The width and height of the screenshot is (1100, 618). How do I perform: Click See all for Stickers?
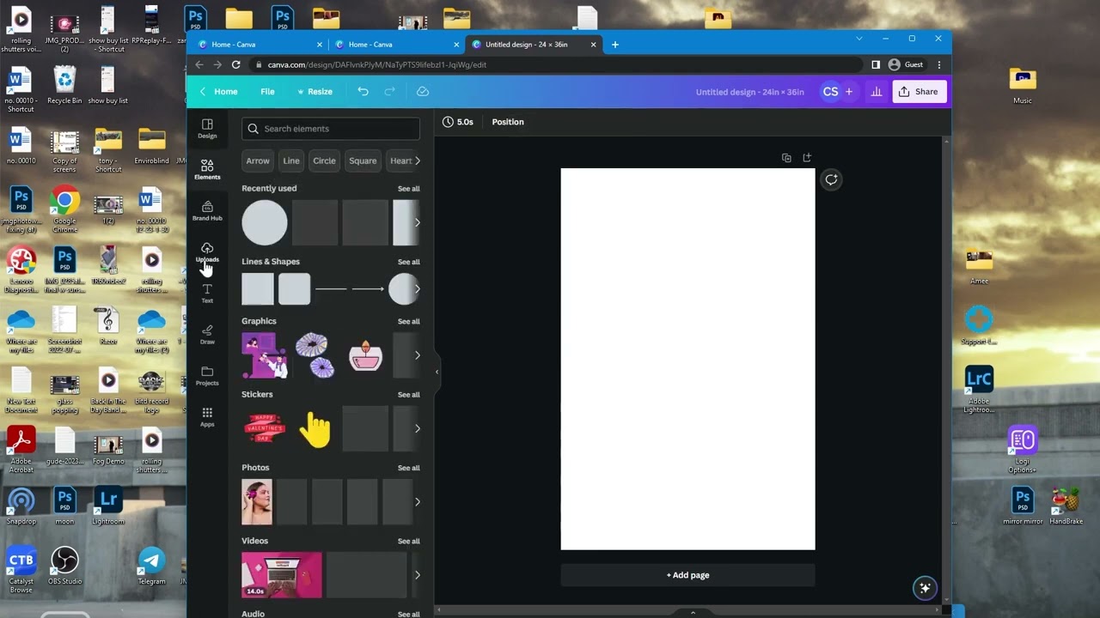click(x=409, y=395)
